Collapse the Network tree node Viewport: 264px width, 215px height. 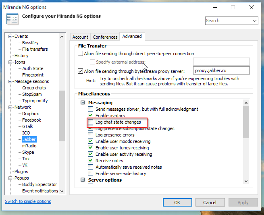coord(10,107)
